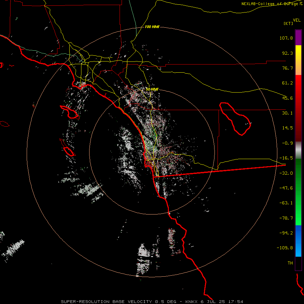Viewport: 304px width, 304px height.
Task: Click the 30.1 velocity scale value
Action: [x=287, y=113]
